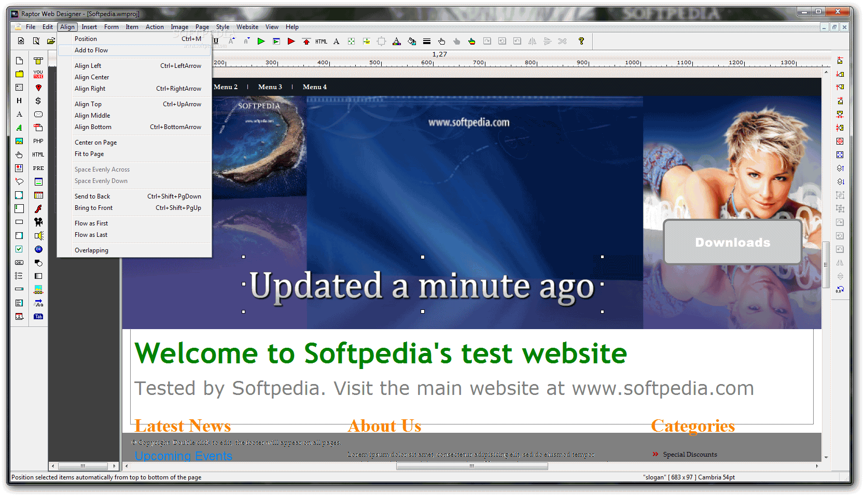The width and height of the screenshot is (864, 496).
Task: Select the PRE preformatted text tool
Action: [x=38, y=168]
